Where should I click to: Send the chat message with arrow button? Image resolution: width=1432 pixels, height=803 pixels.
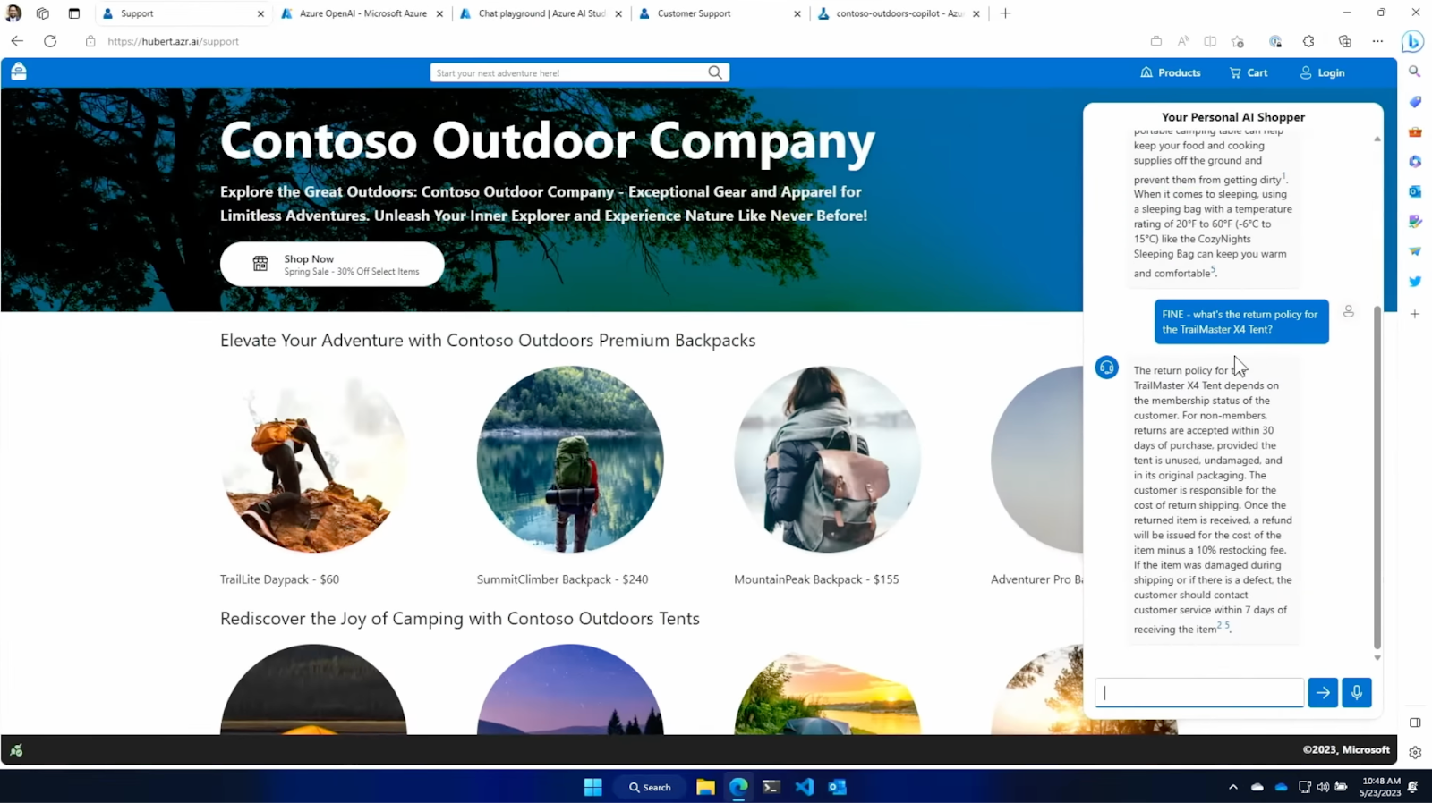pyautogui.click(x=1323, y=692)
